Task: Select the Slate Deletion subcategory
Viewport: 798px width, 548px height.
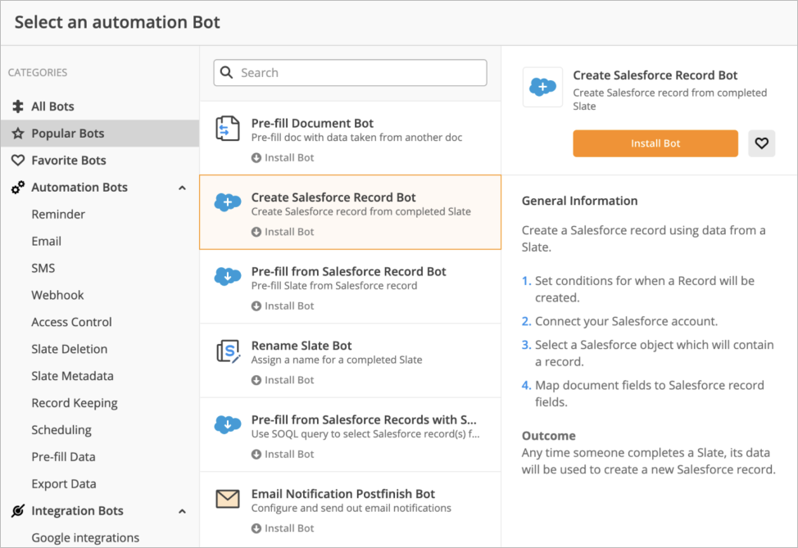Action: pos(69,349)
